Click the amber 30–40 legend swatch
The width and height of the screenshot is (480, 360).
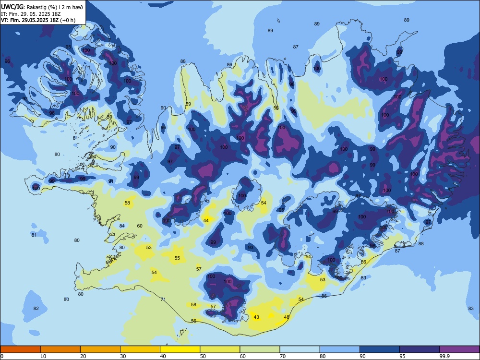(140, 349)
